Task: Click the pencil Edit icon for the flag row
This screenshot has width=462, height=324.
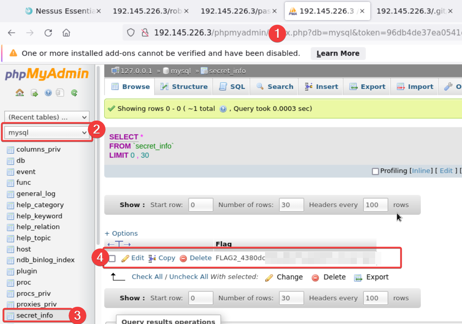Action: [126, 258]
